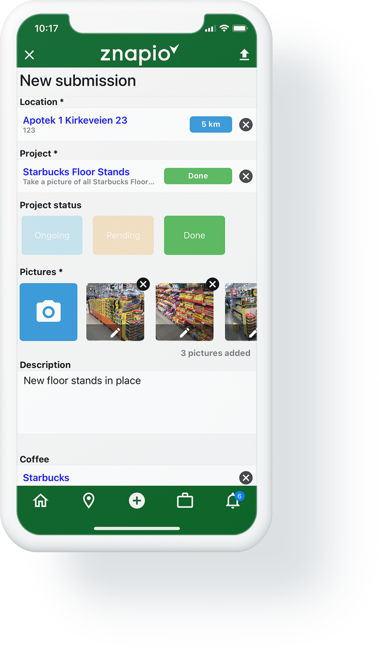The height and width of the screenshot is (648, 379).
Task: Edit the third picture with pencil icon
Action: [x=253, y=333]
